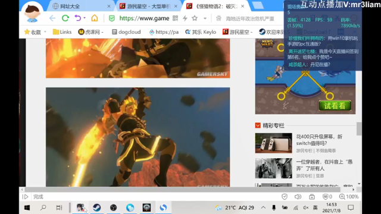Expand the address bar dropdown arrow

coord(205,18)
